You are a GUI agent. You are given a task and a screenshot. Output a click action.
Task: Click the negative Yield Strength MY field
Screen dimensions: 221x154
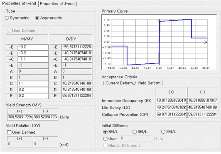click(x=46, y=117)
